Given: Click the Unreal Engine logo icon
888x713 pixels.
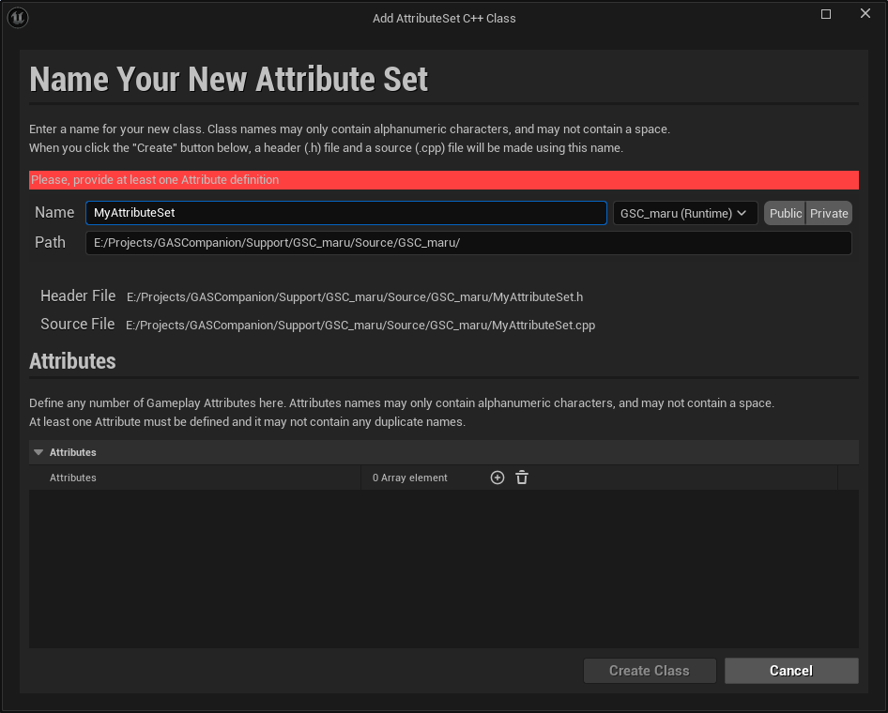Looking at the screenshot, I should [x=18, y=18].
